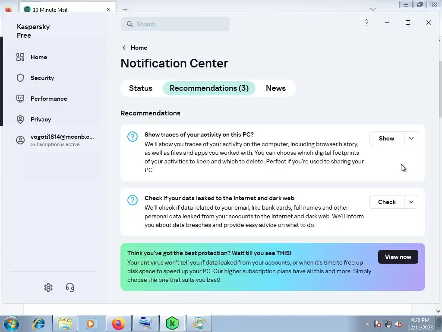Click the Kaspersky help question mark

tap(366, 22)
